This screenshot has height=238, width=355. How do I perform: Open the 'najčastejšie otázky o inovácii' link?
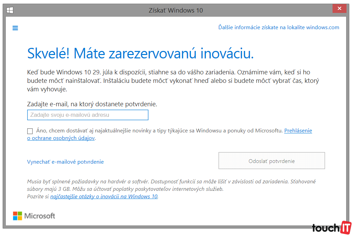[x=104, y=197]
